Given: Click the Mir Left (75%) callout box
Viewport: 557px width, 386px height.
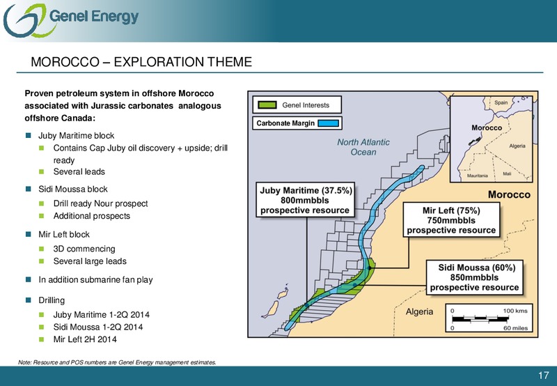Looking at the screenshot, I should 451,220.
